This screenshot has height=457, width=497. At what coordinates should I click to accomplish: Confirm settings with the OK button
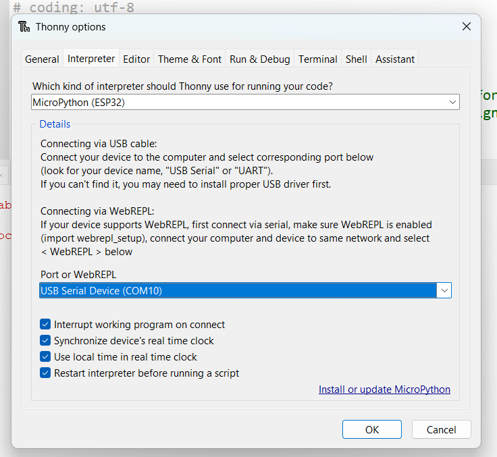point(371,429)
